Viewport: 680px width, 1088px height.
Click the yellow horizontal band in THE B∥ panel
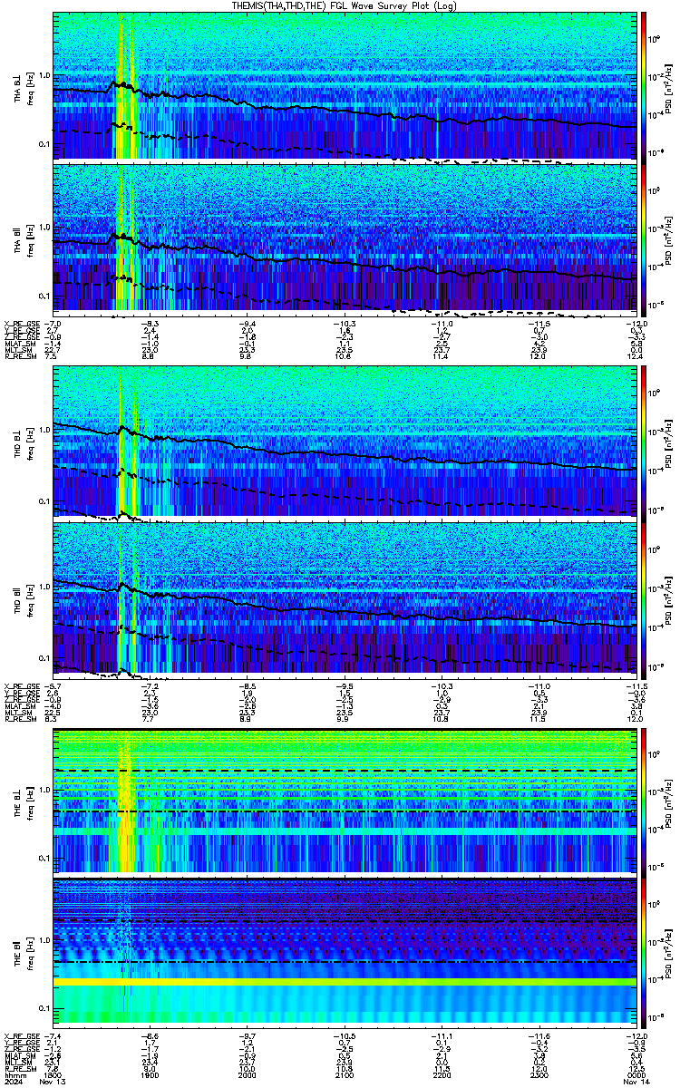click(x=345, y=982)
